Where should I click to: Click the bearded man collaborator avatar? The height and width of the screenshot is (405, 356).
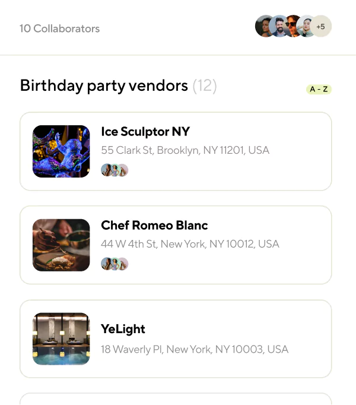(279, 27)
